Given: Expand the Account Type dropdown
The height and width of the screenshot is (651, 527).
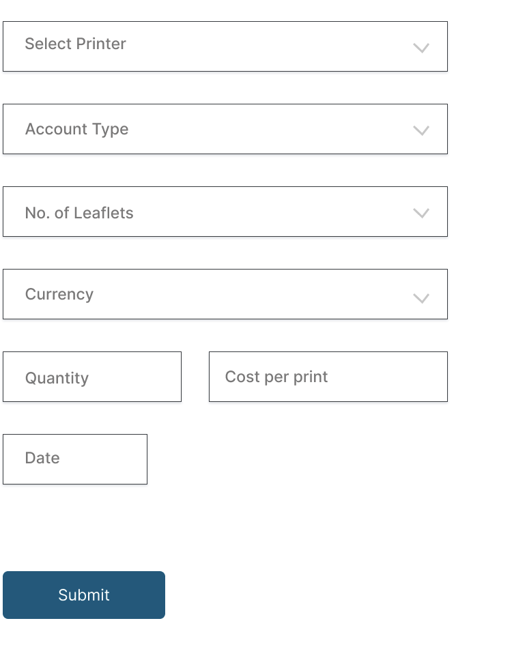Looking at the screenshot, I should (x=225, y=129).
